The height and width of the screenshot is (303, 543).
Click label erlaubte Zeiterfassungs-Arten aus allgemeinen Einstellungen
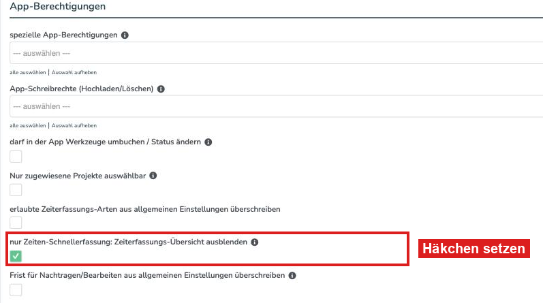(144, 209)
